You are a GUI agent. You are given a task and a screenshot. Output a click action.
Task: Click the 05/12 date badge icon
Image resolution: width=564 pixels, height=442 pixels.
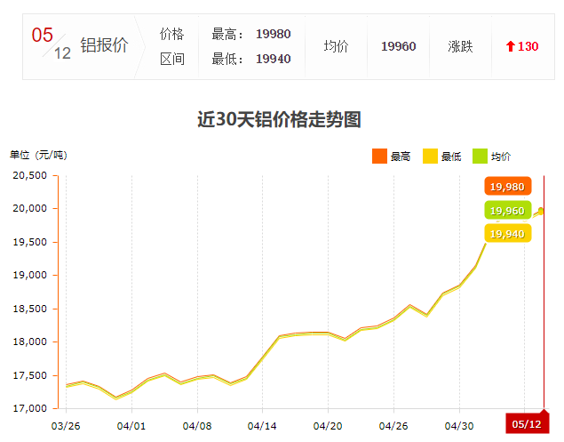pyautogui.click(x=52, y=44)
